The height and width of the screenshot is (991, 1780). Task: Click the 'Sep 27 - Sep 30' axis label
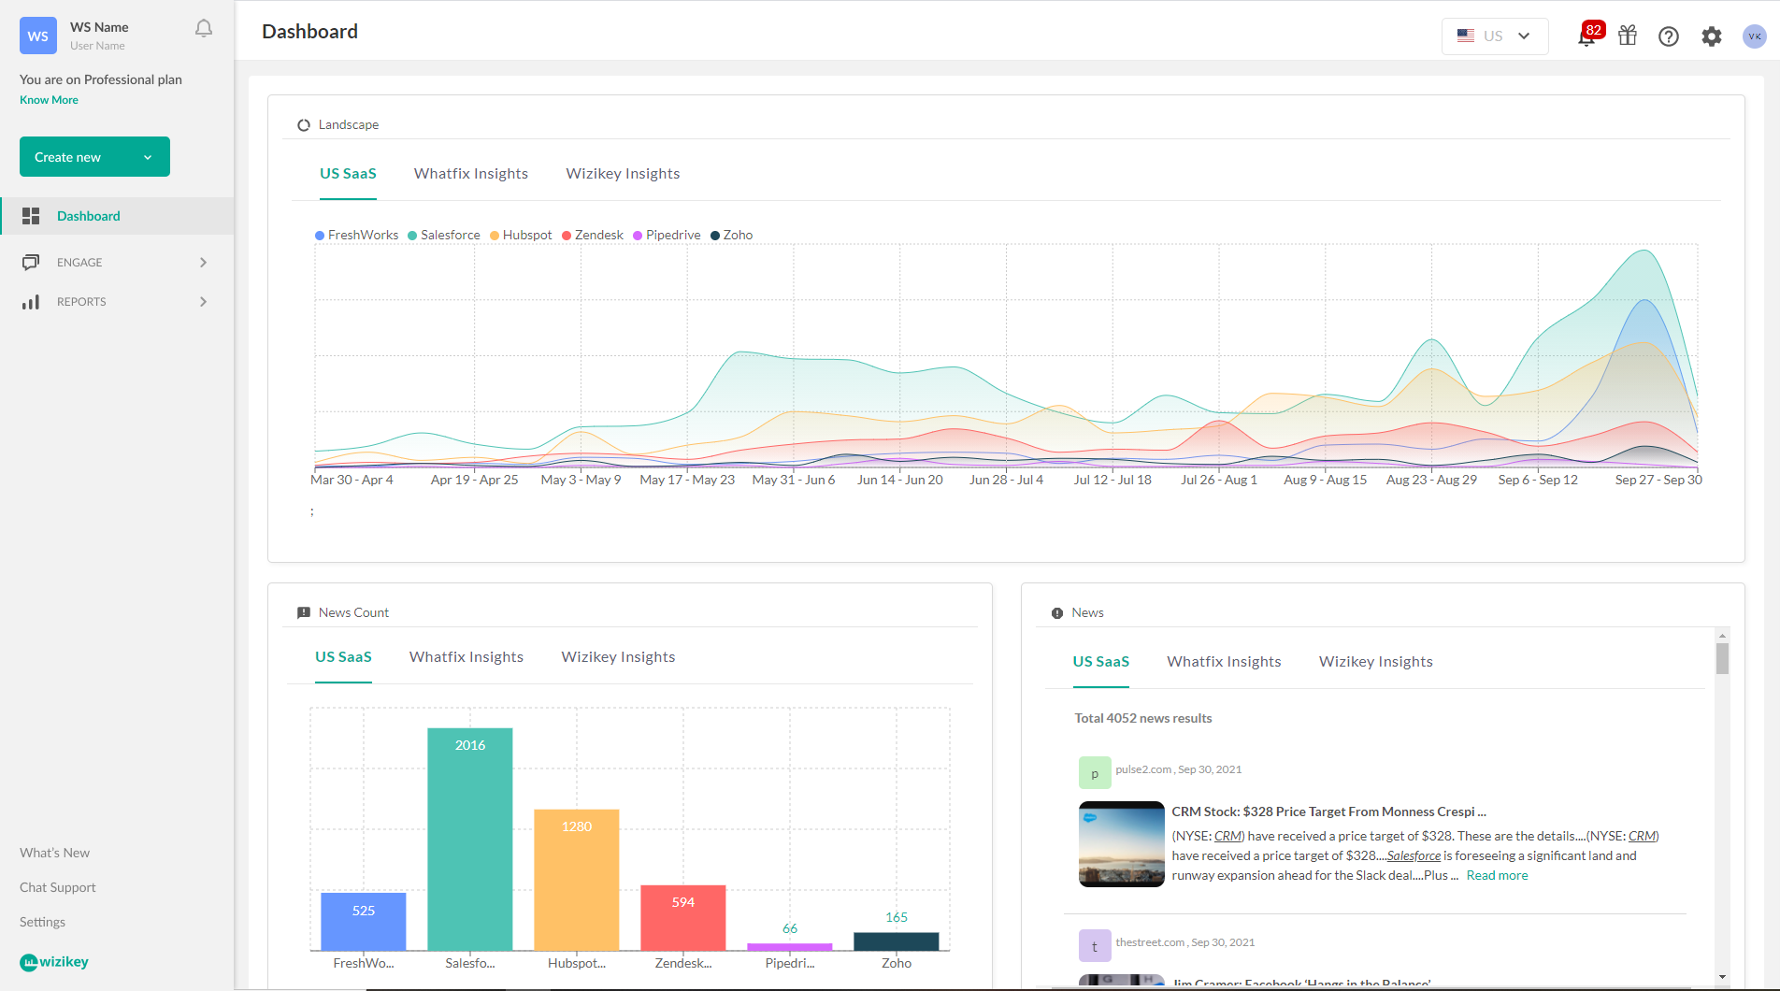click(x=1658, y=480)
